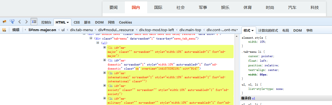Activate the inspect element pointer tool

pos(12,22)
